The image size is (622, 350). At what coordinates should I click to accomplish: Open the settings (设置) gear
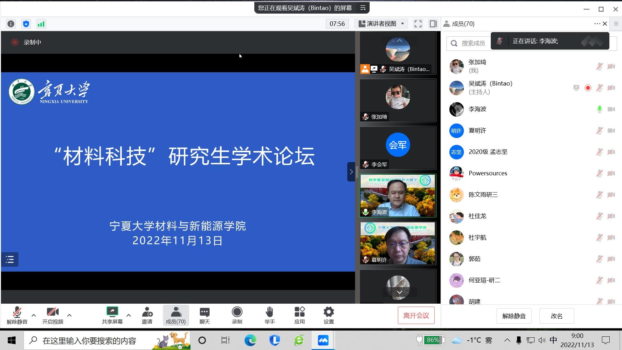(x=328, y=315)
